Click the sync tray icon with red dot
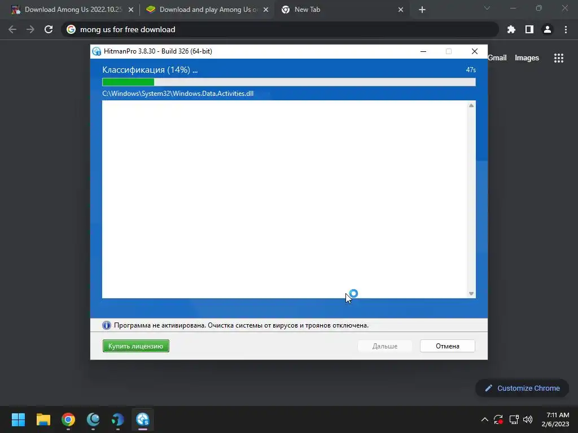The height and width of the screenshot is (433, 578). (498, 419)
